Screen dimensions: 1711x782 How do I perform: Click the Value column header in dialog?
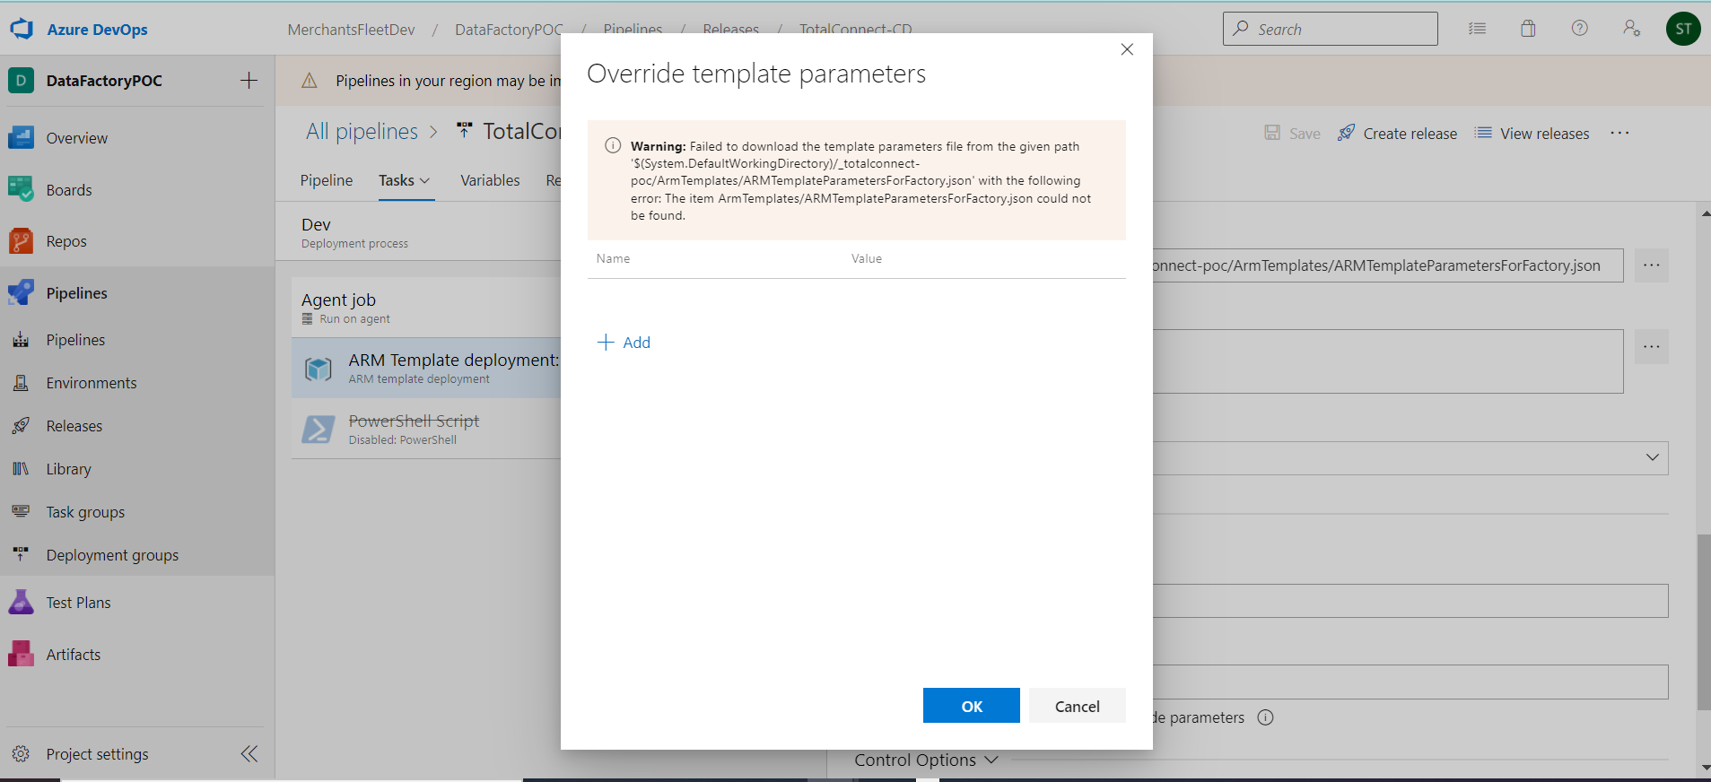[x=866, y=258]
